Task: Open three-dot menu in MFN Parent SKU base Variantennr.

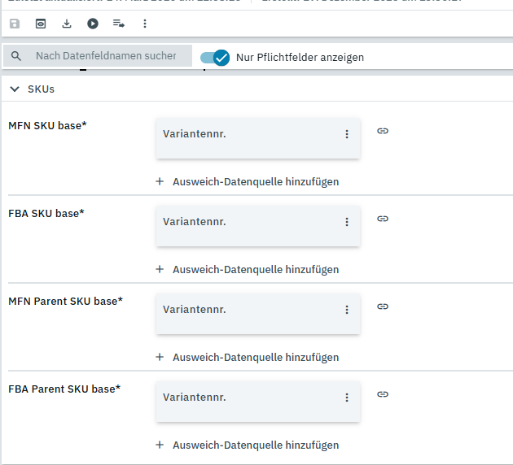Action: [346, 310]
